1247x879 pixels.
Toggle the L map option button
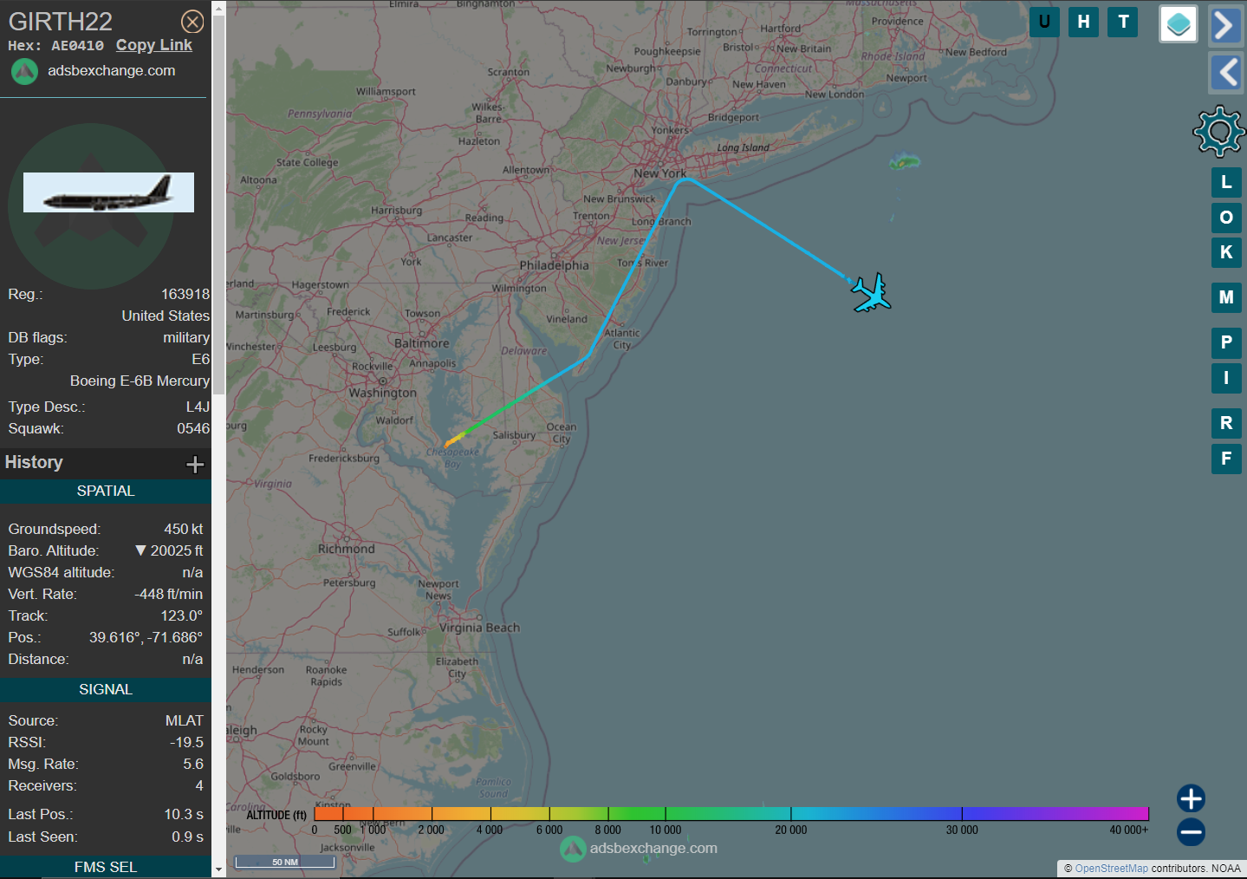point(1226,182)
